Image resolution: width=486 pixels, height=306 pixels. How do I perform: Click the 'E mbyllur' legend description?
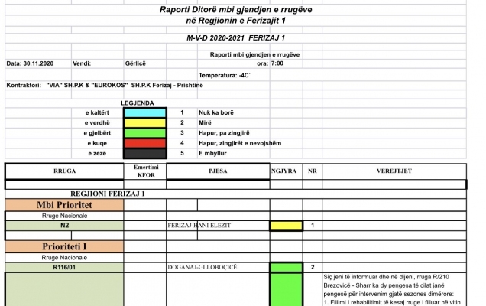click(x=212, y=153)
